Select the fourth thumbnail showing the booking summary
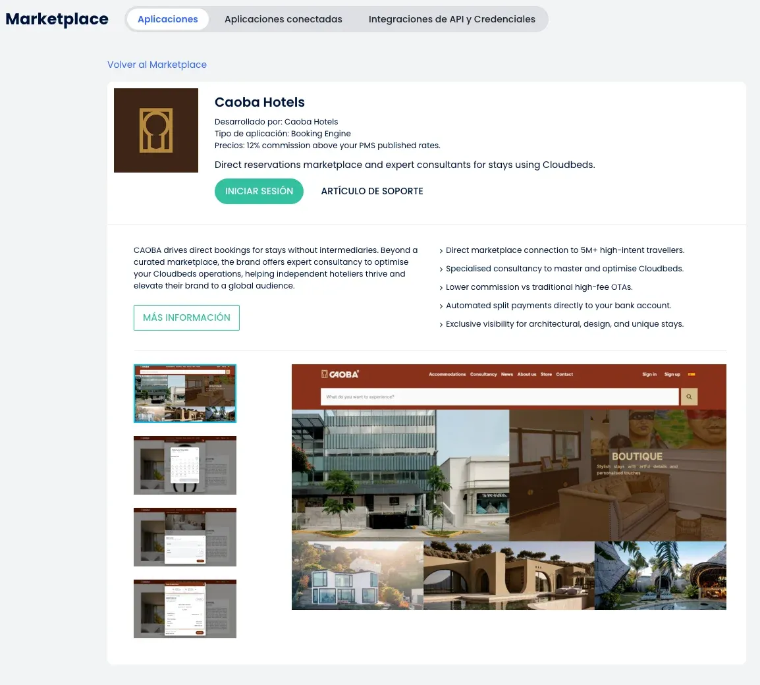The width and height of the screenshot is (760, 685). [x=185, y=609]
